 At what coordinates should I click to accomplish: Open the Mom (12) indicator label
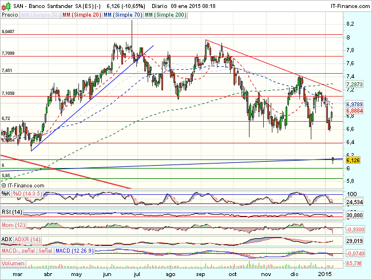pyautogui.click(x=14, y=225)
